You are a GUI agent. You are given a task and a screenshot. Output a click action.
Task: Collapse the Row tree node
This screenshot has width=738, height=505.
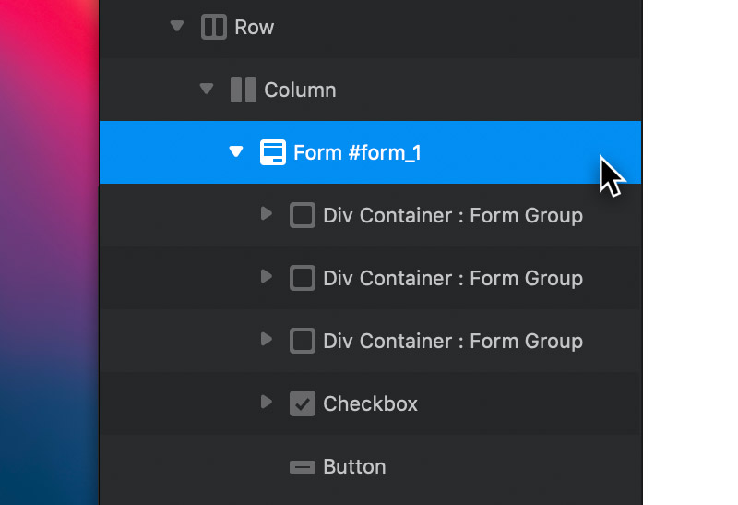pos(177,26)
